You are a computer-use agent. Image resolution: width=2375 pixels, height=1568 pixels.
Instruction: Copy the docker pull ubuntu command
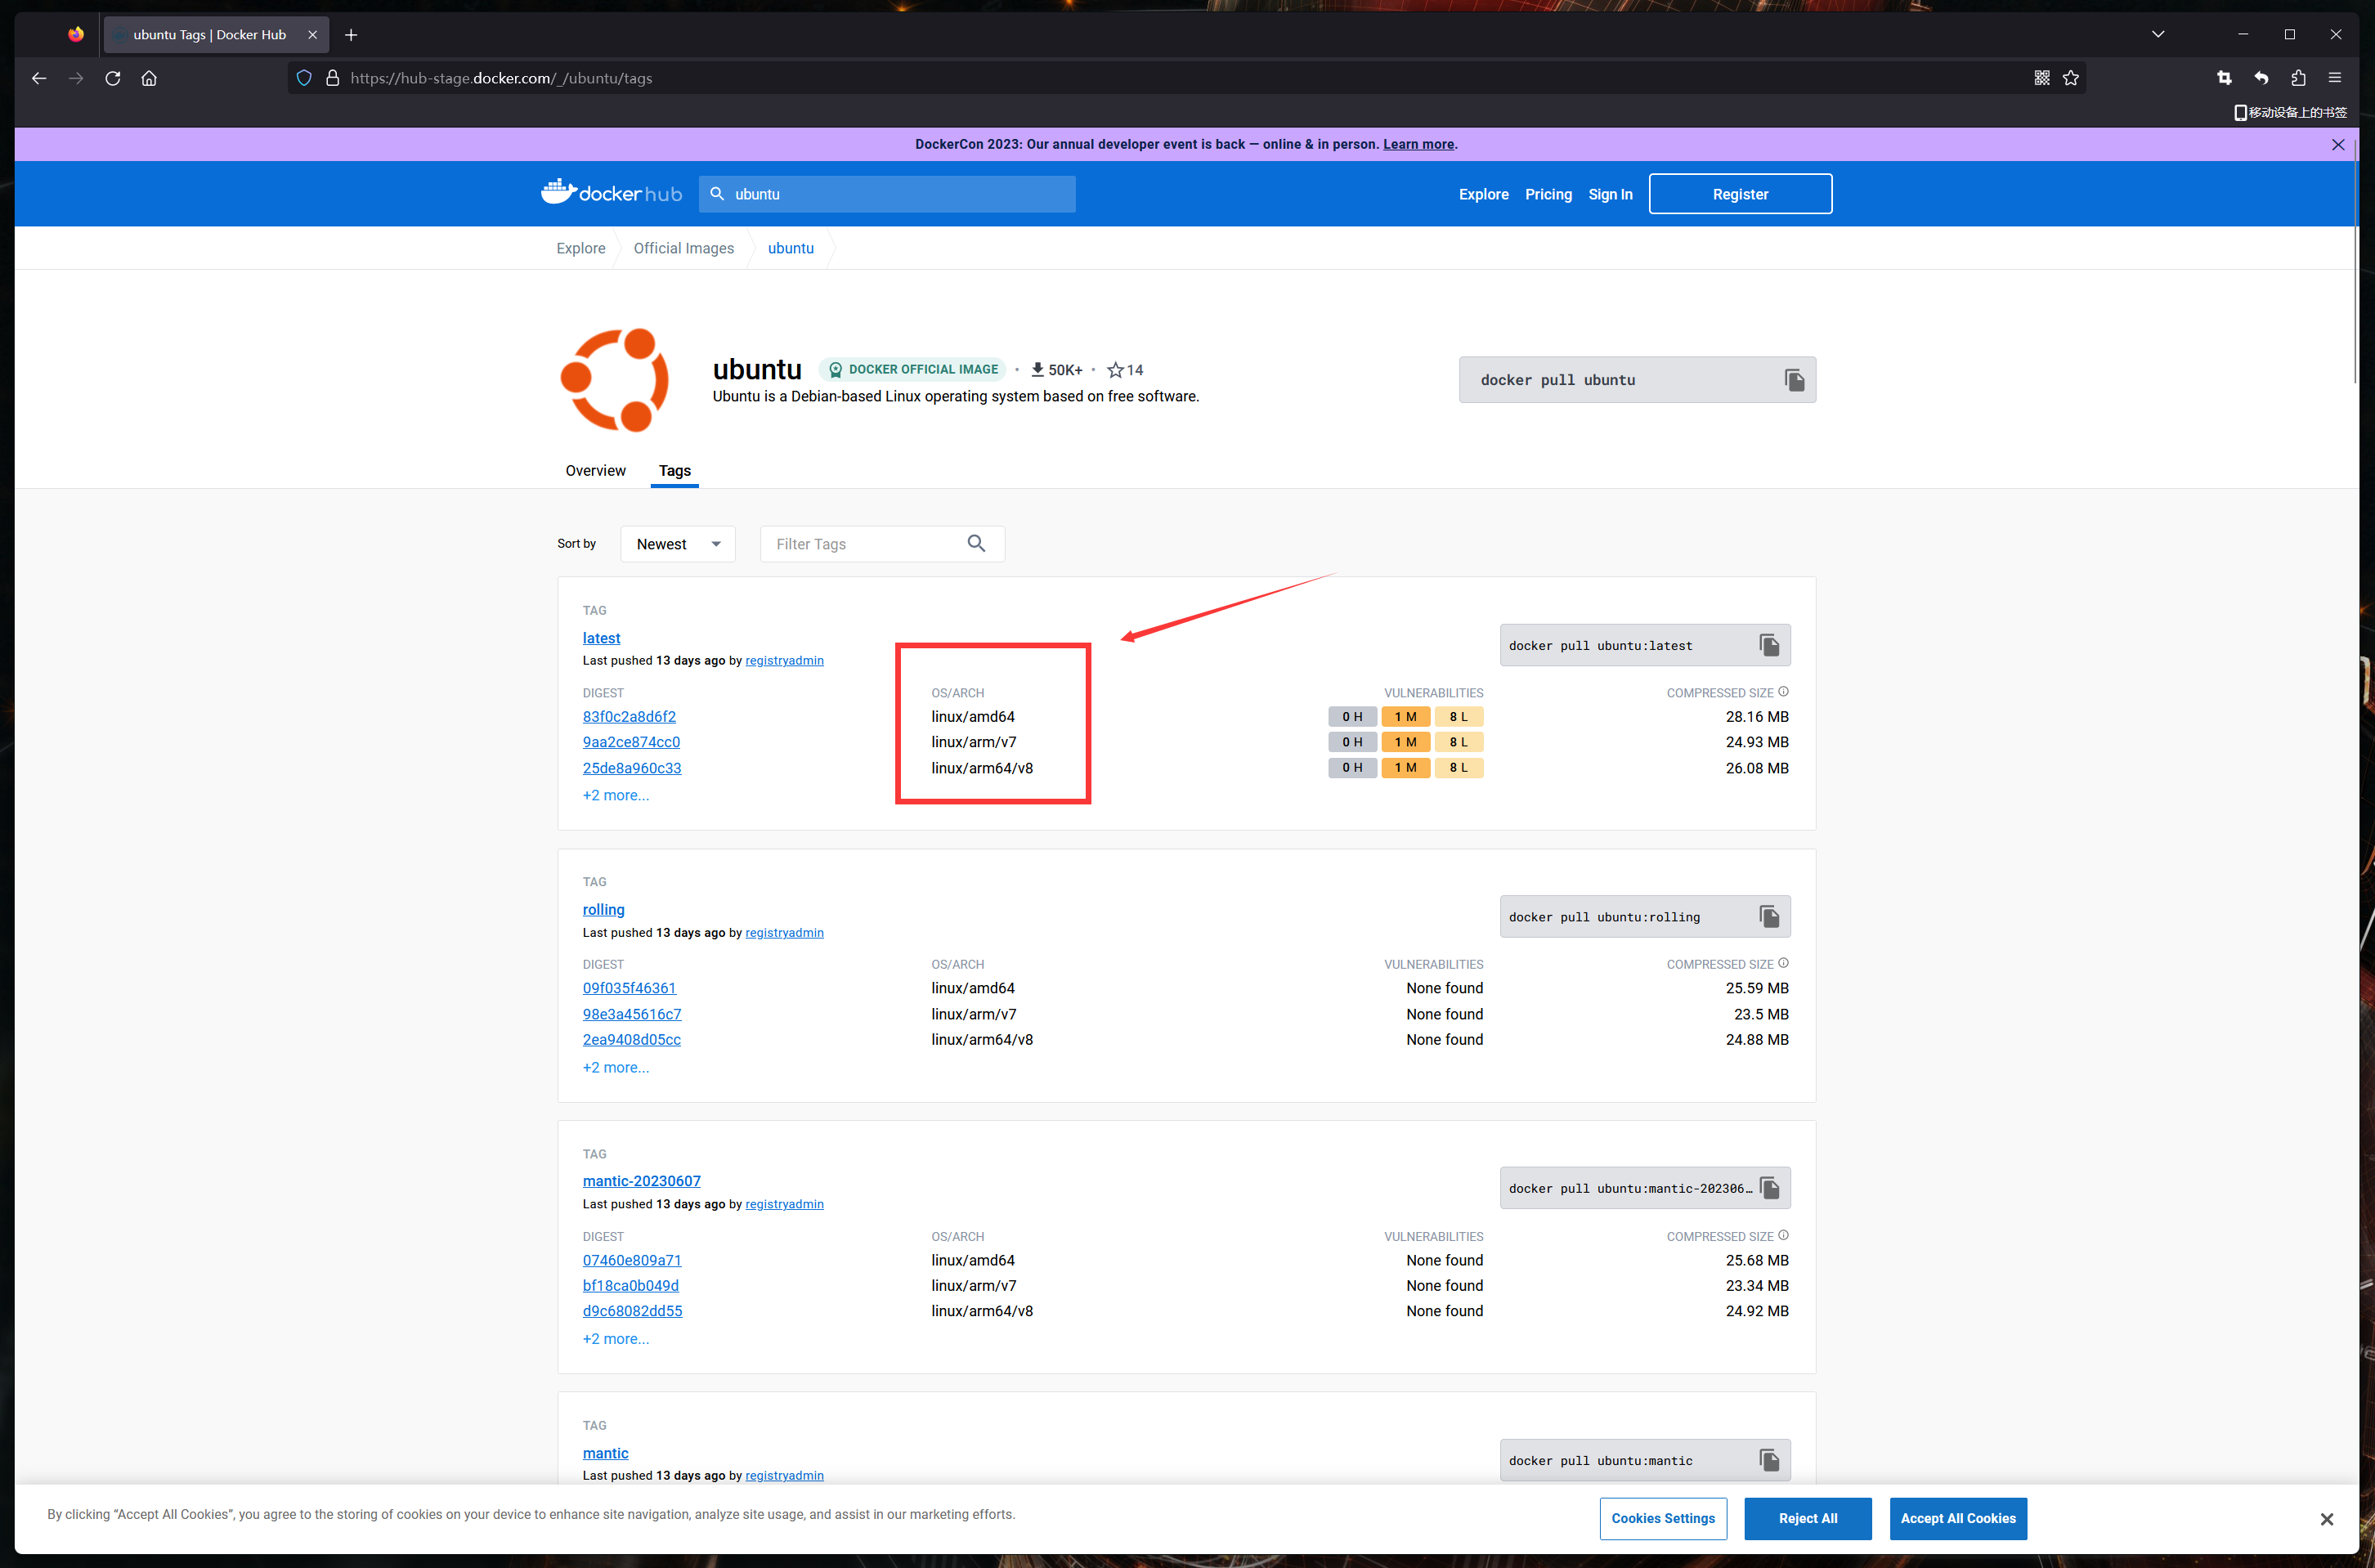tap(1794, 380)
